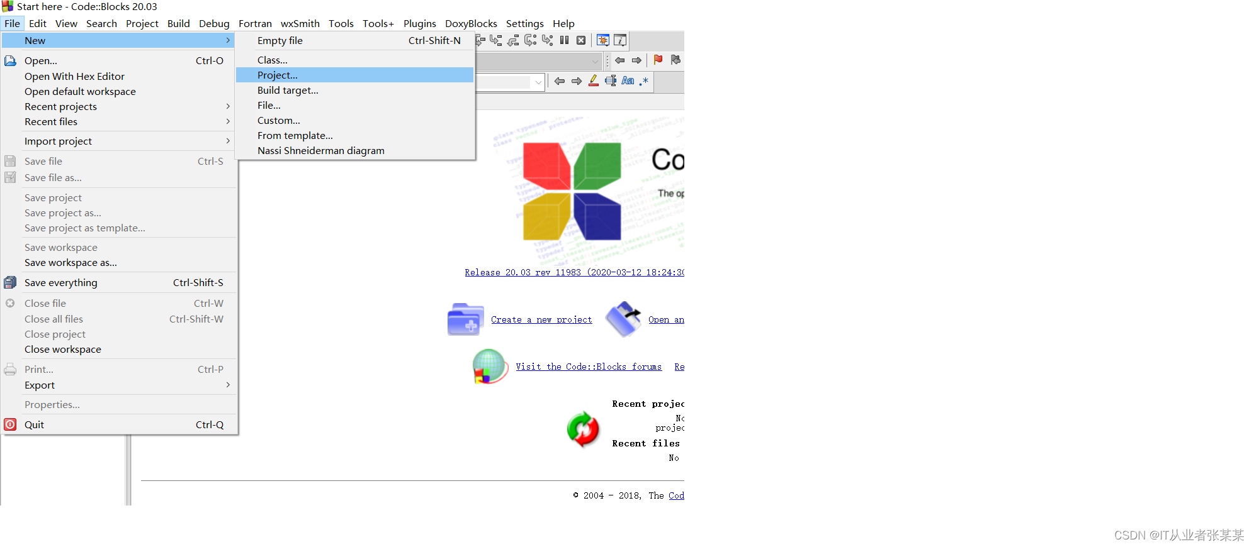Image resolution: width=1254 pixels, height=547 pixels.
Task: Click the Next instruction debugger icon
Action: click(531, 40)
